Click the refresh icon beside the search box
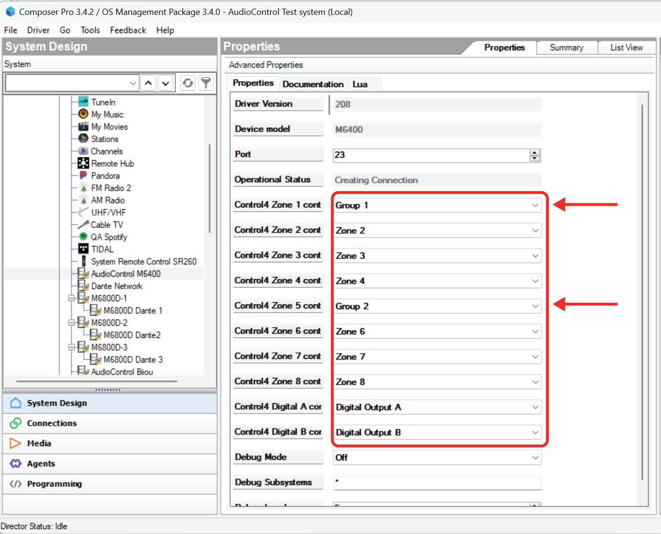661x534 pixels. pos(187,83)
